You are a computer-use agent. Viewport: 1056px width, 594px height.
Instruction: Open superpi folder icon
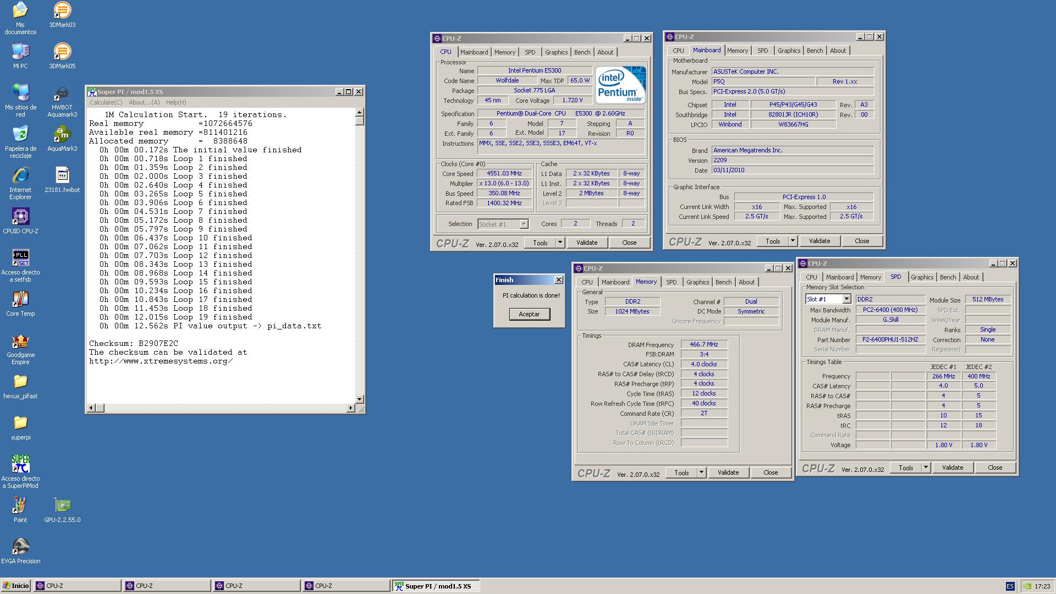point(20,427)
